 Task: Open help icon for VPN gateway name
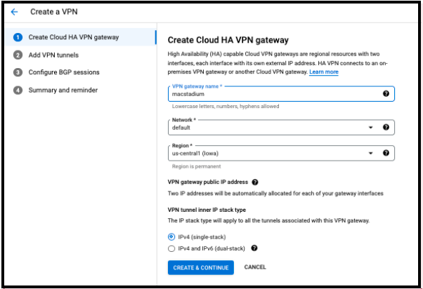coord(386,94)
